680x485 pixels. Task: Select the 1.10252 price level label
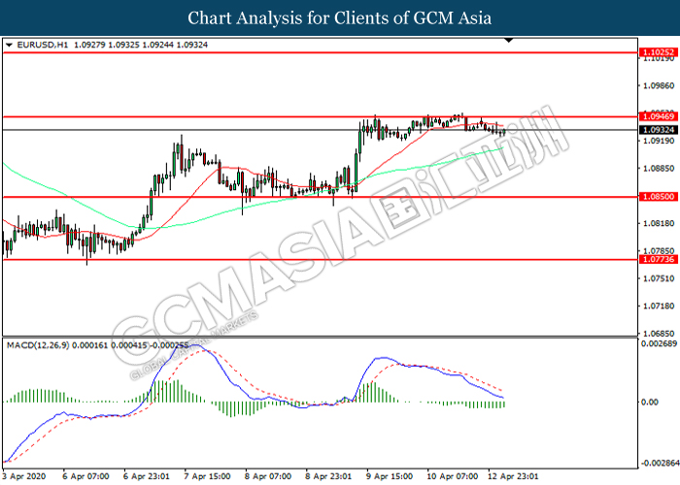pos(659,52)
